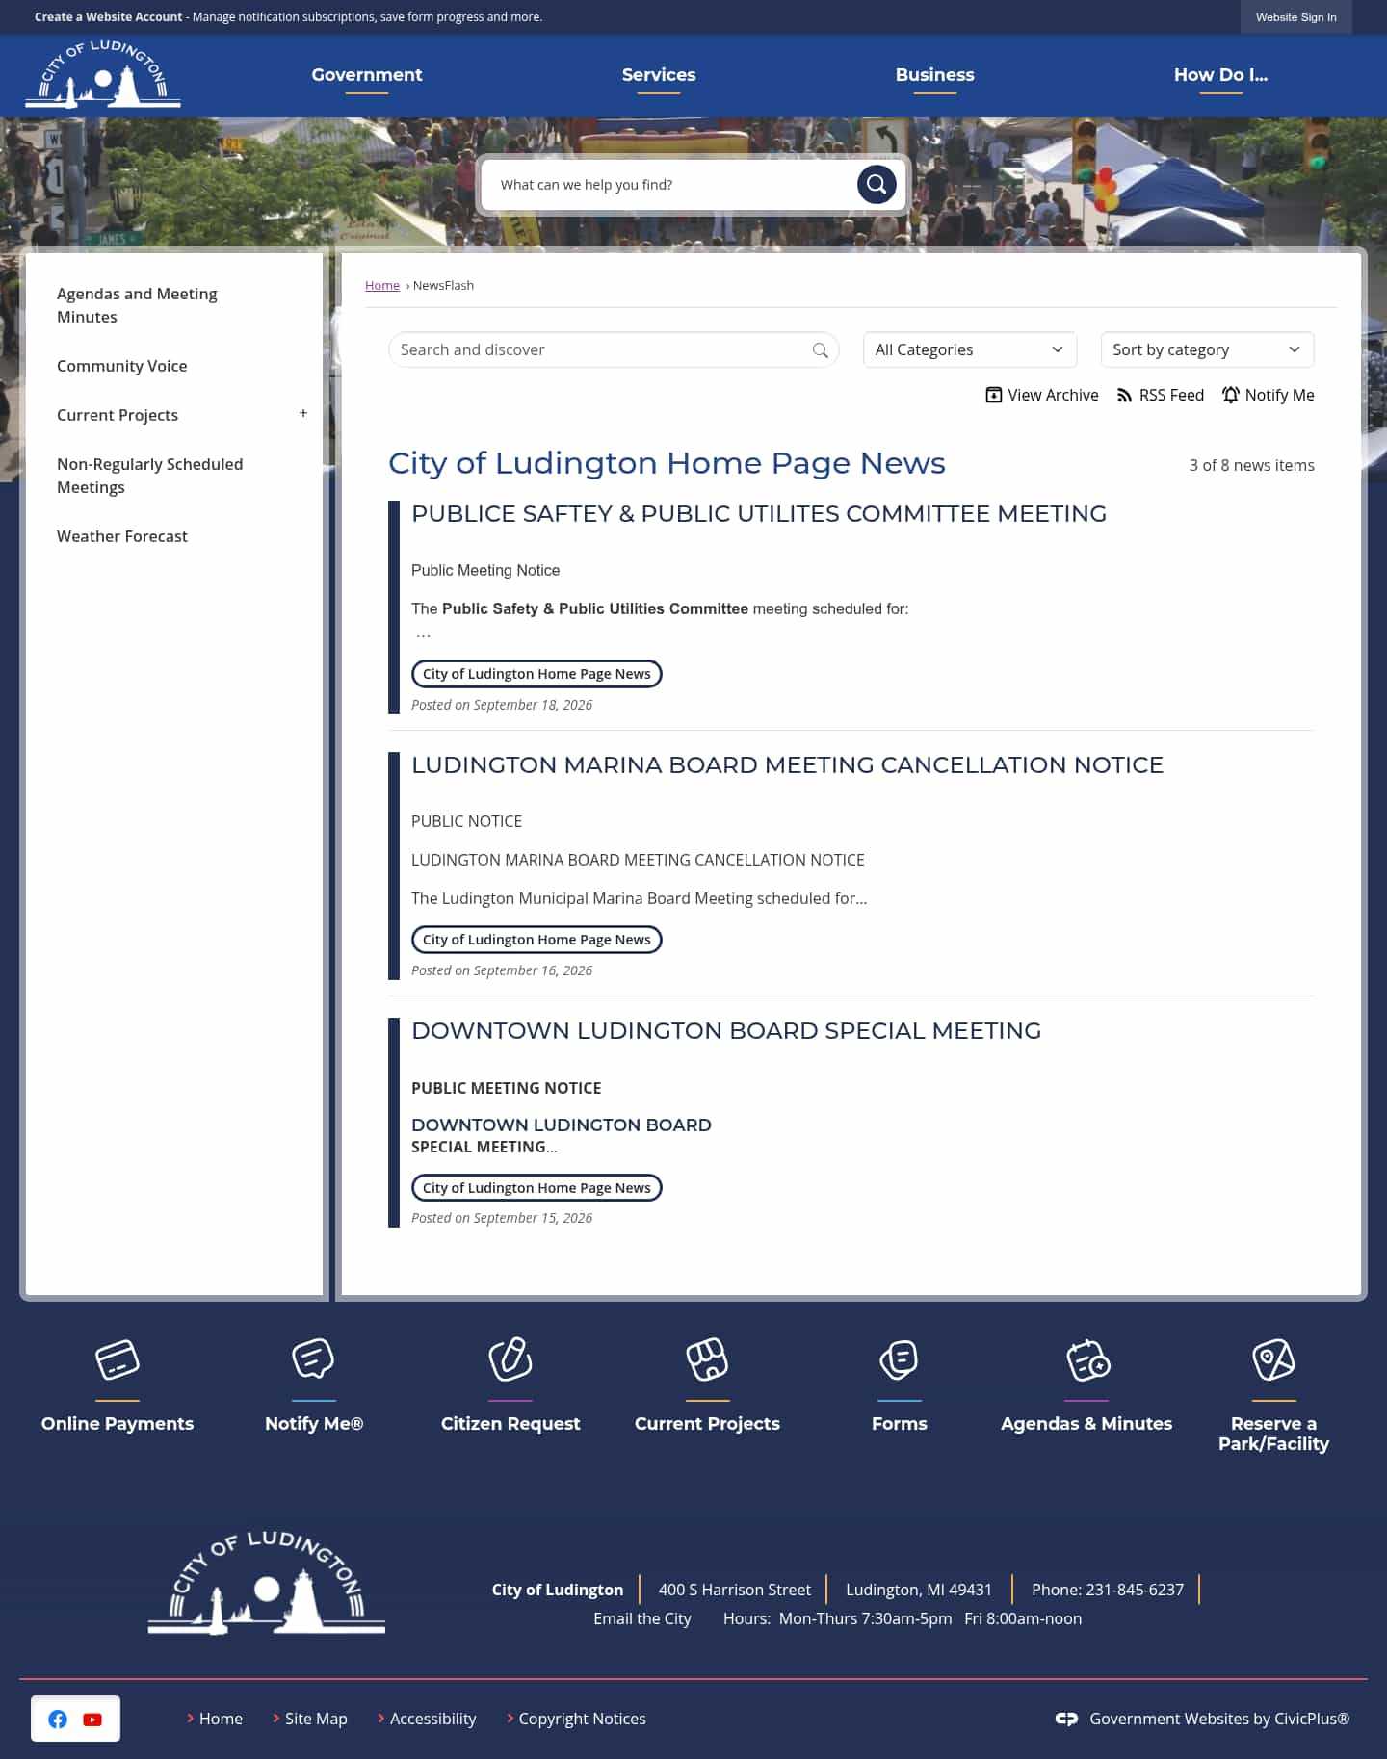The width and height of the screenshot is (1387, 1759).
Task: Click category tag under September 16 post
Action: tap(536, 940)
